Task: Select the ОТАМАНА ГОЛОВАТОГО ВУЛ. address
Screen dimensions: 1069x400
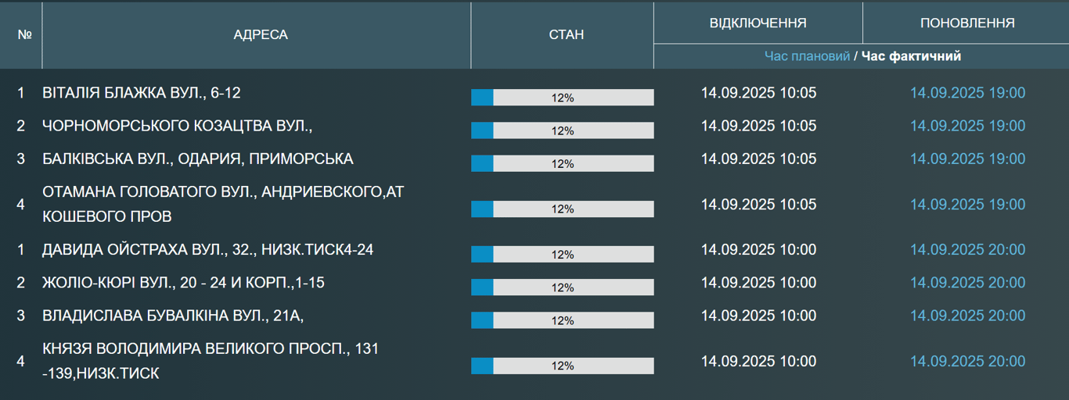Action: (223, 204)
